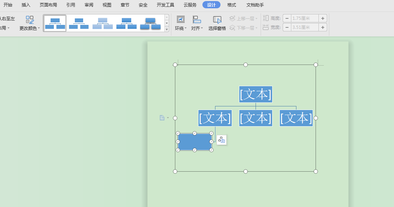The image size is (394, 207).
Task: Open the 章节 tab
Action: [x=125, y=5]
